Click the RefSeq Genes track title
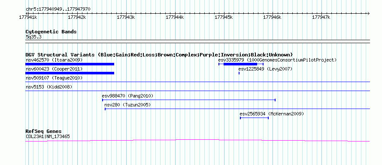This screenshot has width=382, height=165. tap(44, 131)
